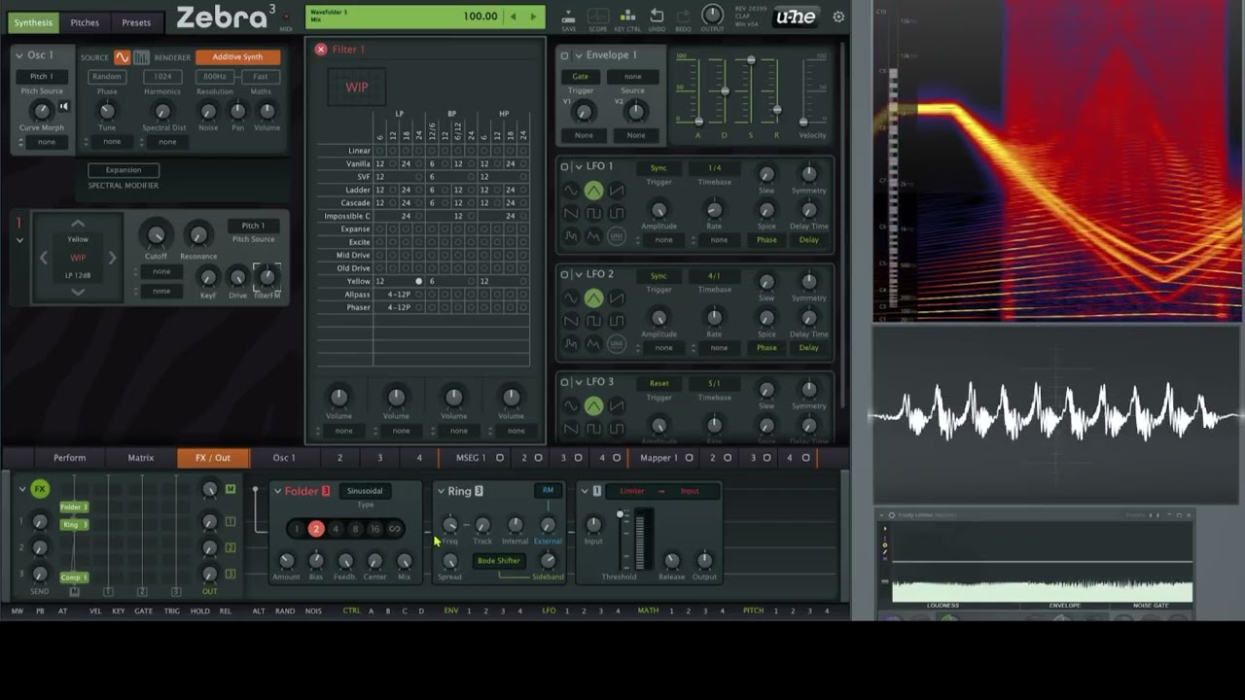Image resolution: width=1245 pixels, height=700 pixels.
Task: Select the FX / Out tab
Action: point(213,458)
